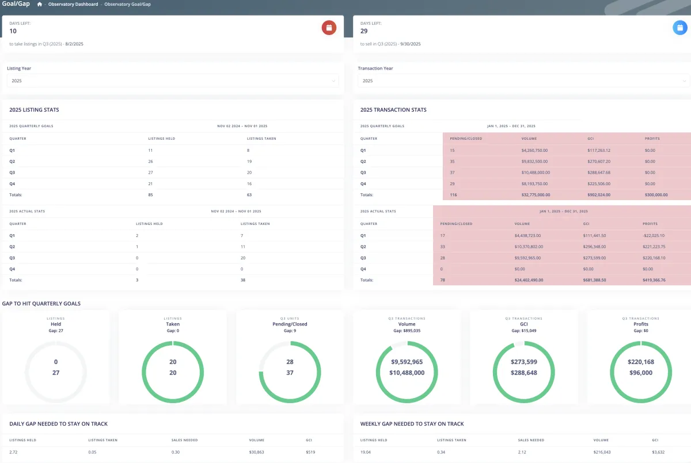
Task: Click the Listing Year dropdown chevron arrow
Action: (x=333, y=81)
